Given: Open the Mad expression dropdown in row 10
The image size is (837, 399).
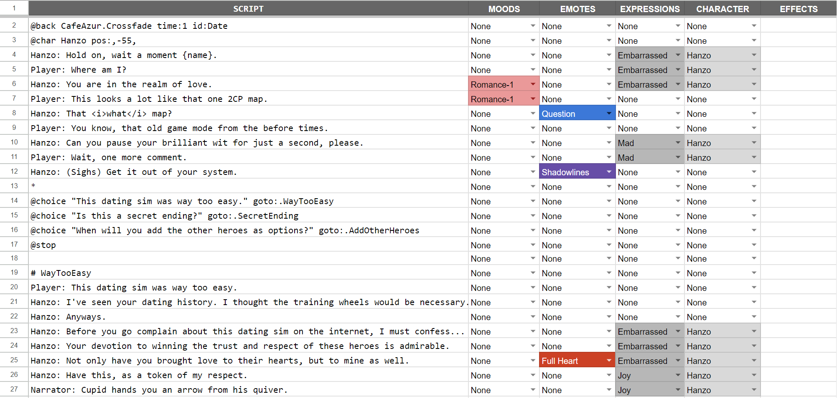Looking at the screenshot, I should (x=678, y=143).
